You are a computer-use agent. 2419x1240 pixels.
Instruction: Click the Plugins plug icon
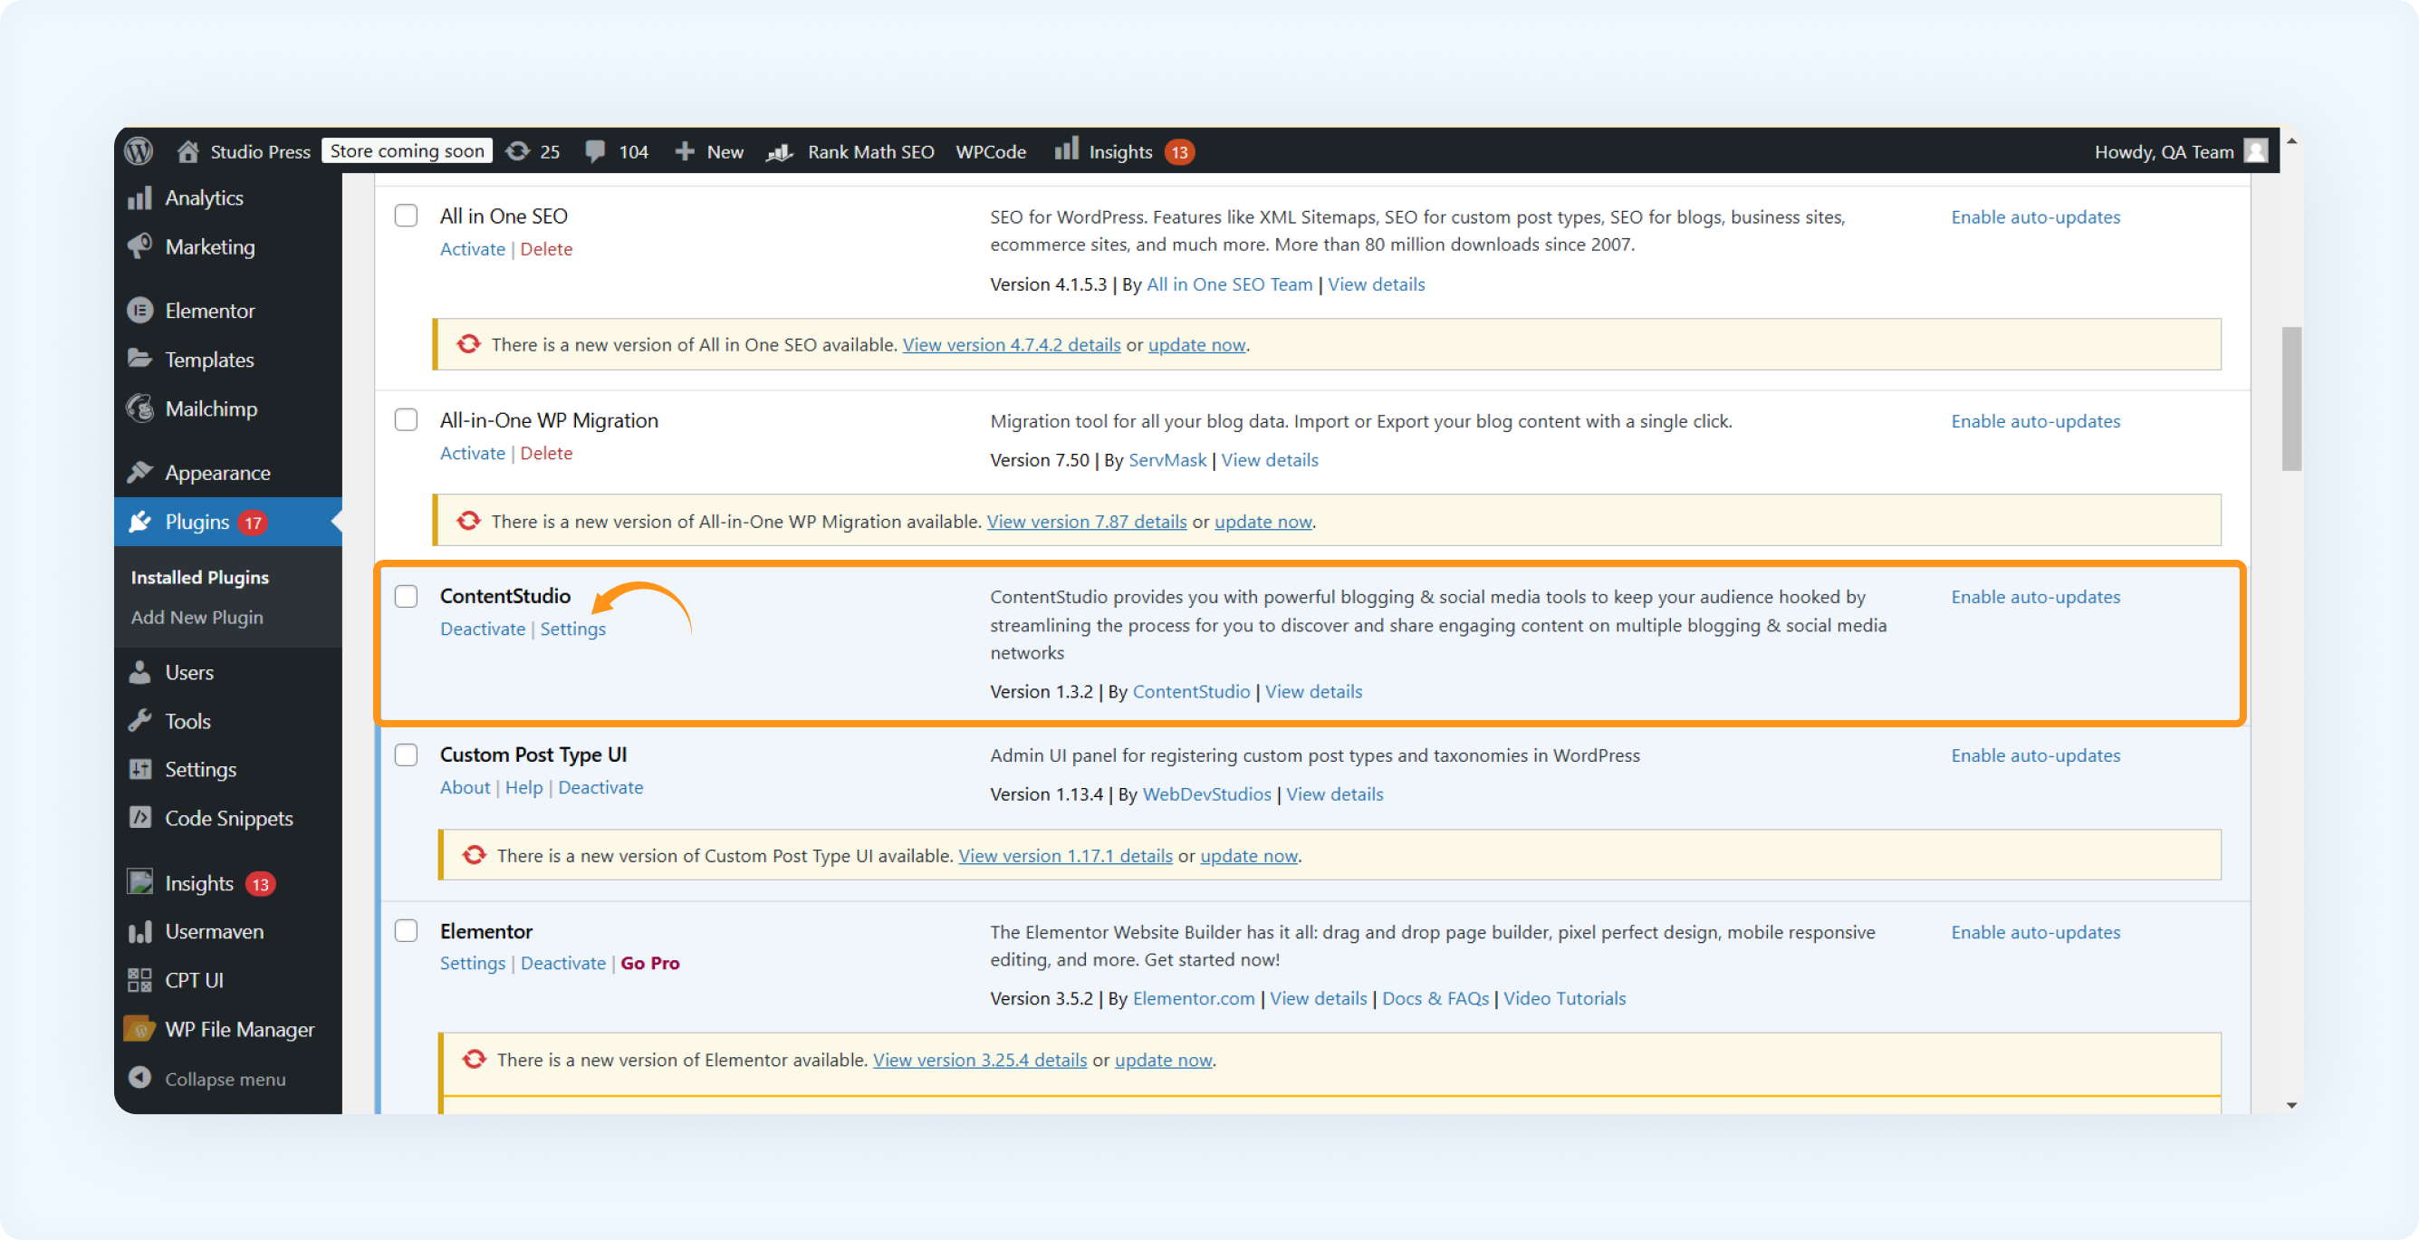[x=139, y=522]
